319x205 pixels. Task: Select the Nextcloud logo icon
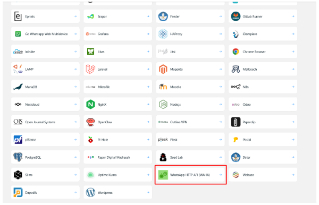coord(18,104)
